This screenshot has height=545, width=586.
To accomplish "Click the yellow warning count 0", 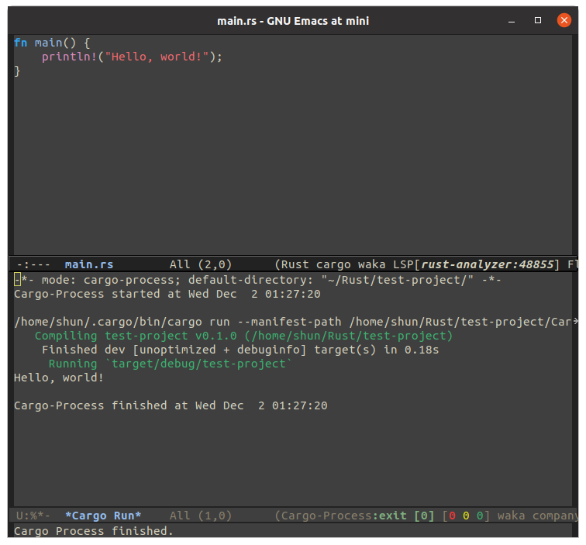I will [x=466, y=516].
